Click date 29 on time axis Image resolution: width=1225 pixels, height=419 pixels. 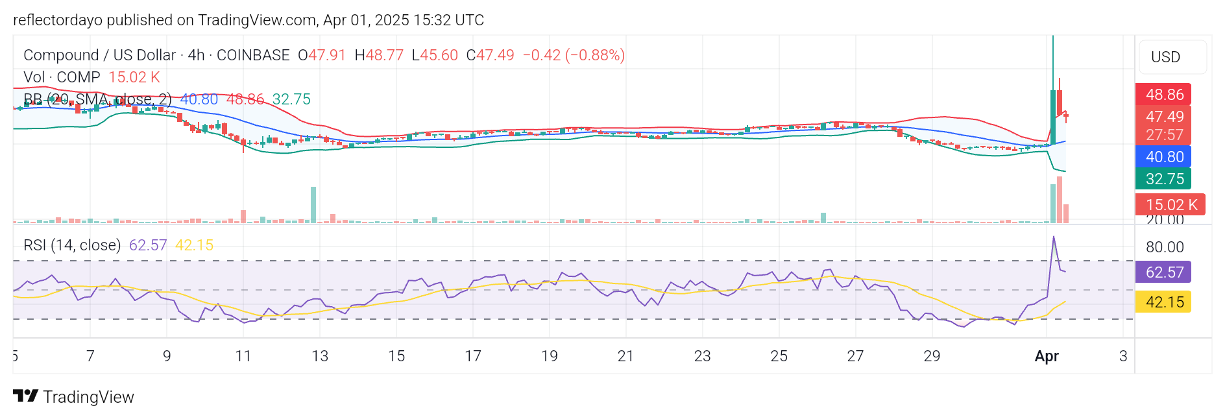click(932, 356)
